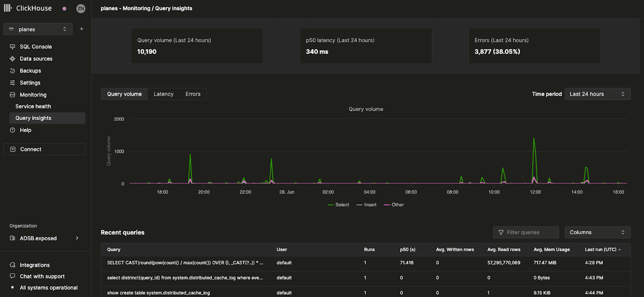Open the Backups section

point(30,71)
